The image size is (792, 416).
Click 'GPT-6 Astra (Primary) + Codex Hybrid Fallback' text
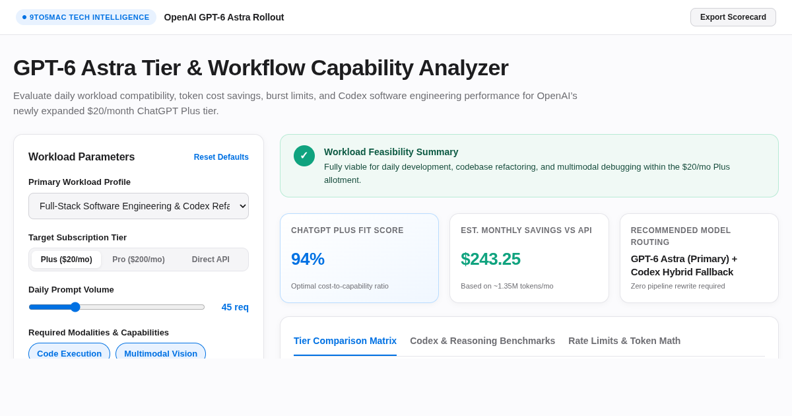click(x=684, y=265)
